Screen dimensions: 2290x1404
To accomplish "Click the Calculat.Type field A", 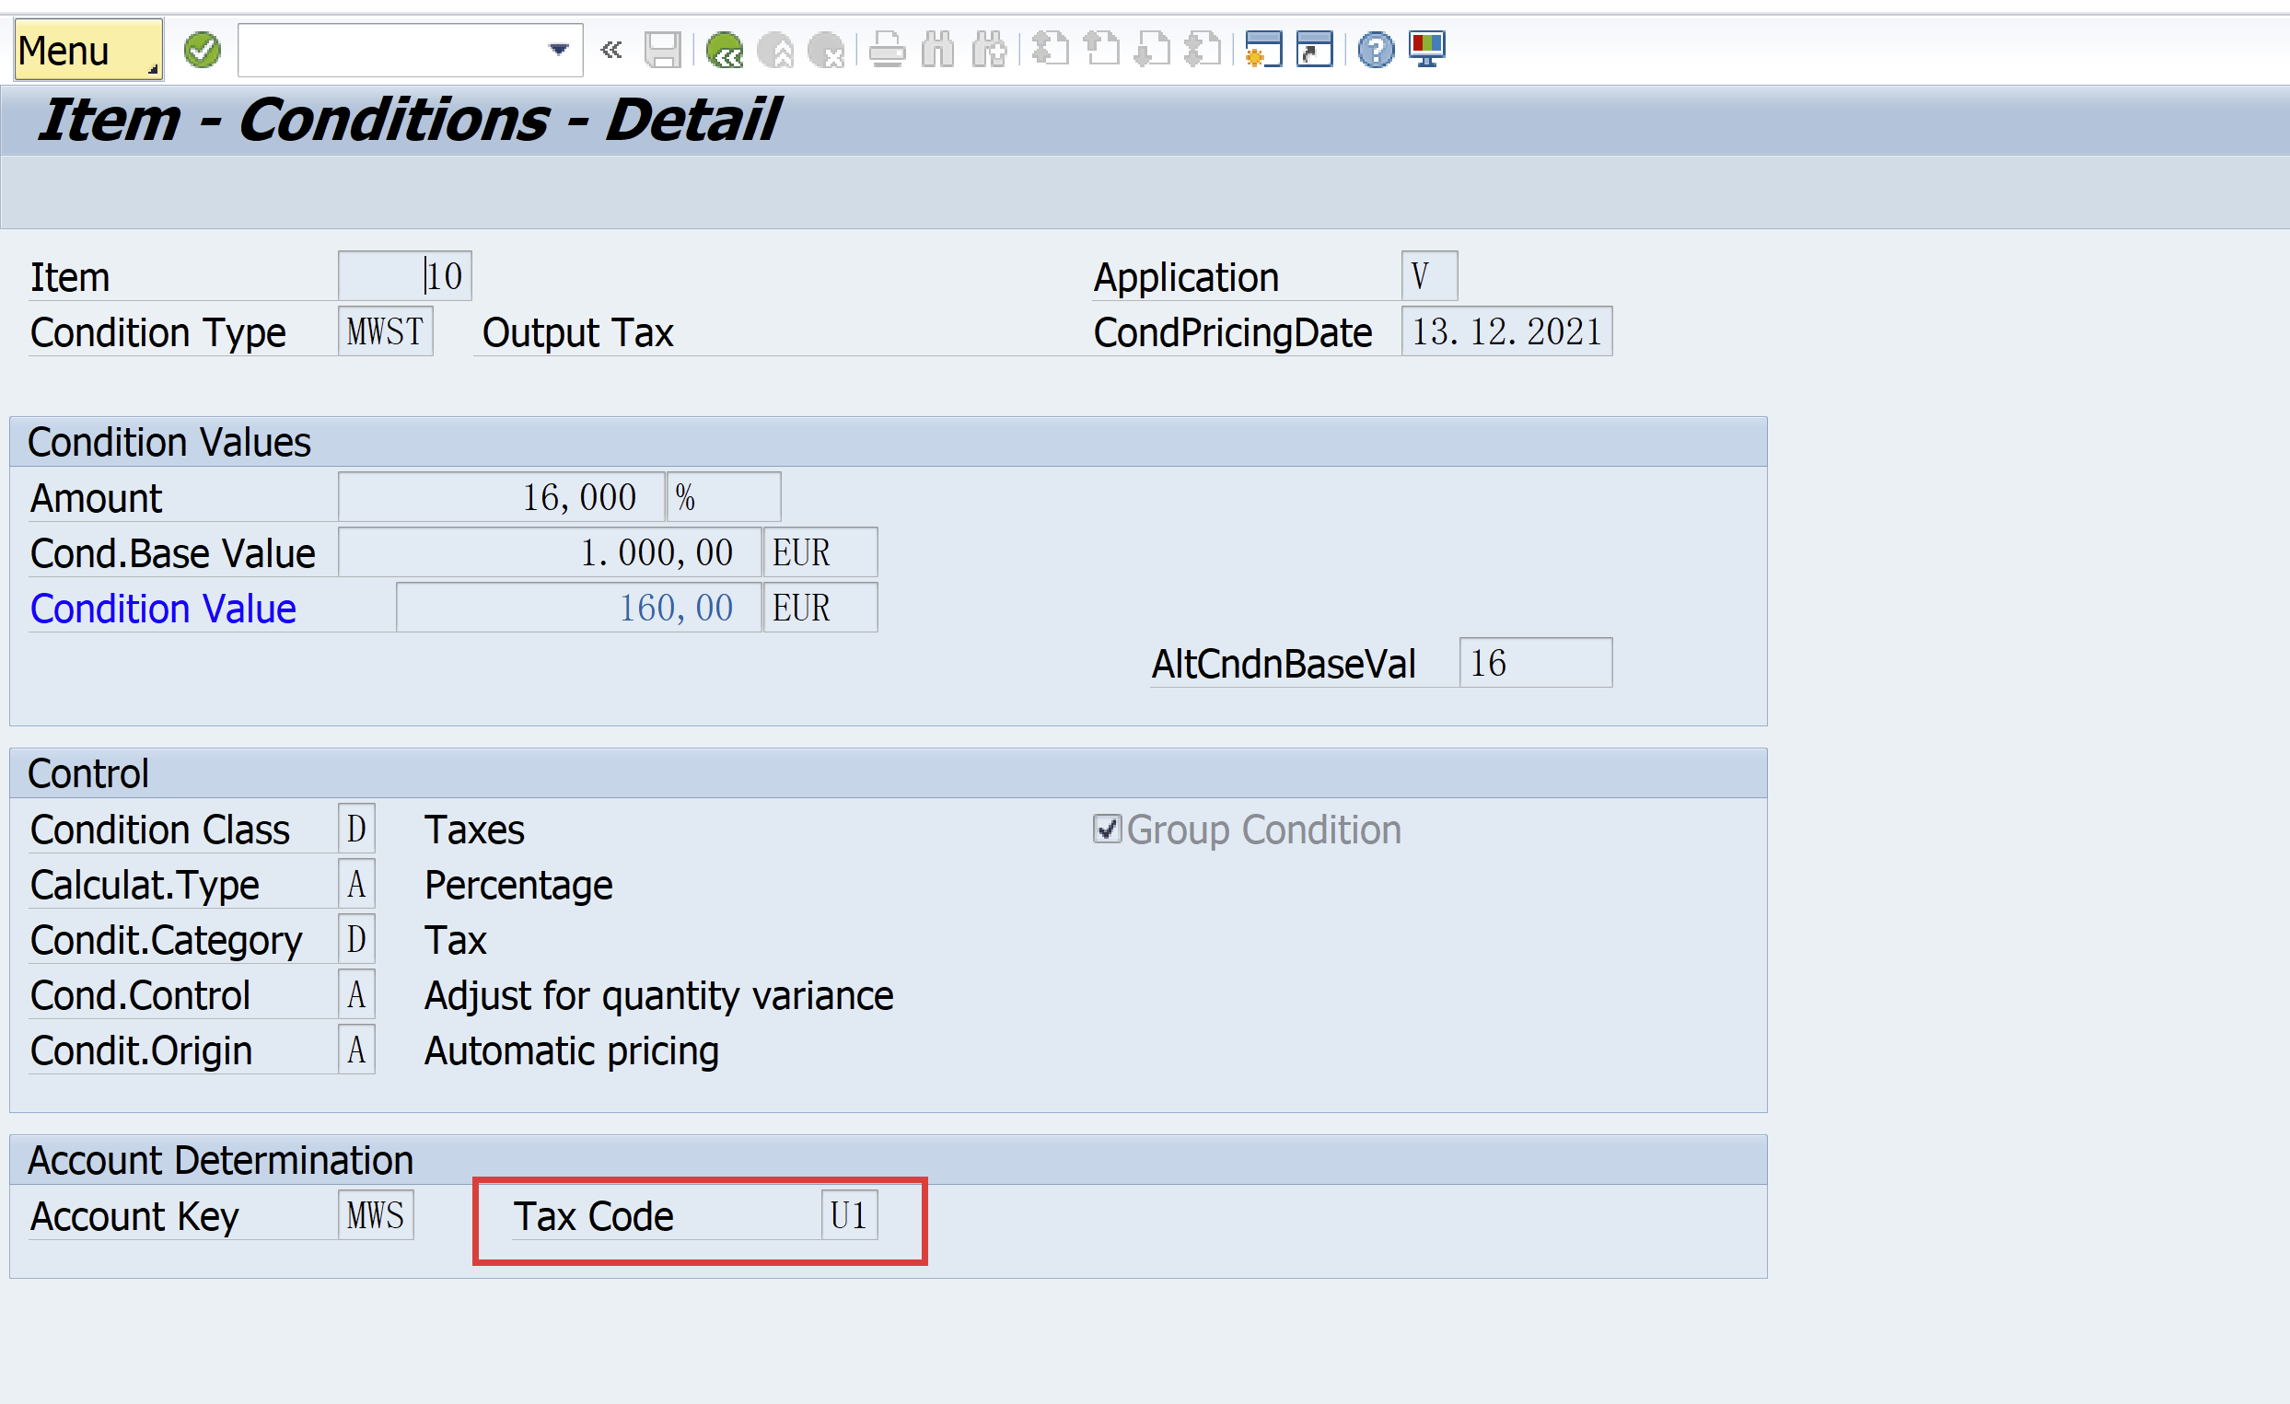I will 356,885.
